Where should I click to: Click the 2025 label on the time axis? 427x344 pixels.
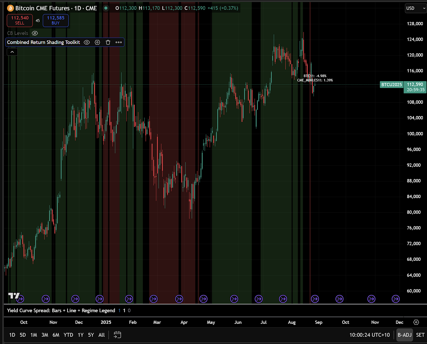[106, 322]
